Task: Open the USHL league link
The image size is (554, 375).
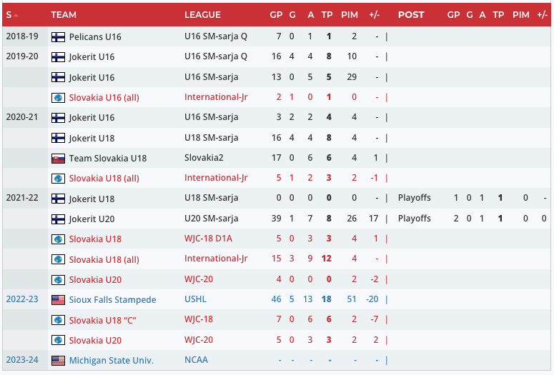Action: [196, 300]
